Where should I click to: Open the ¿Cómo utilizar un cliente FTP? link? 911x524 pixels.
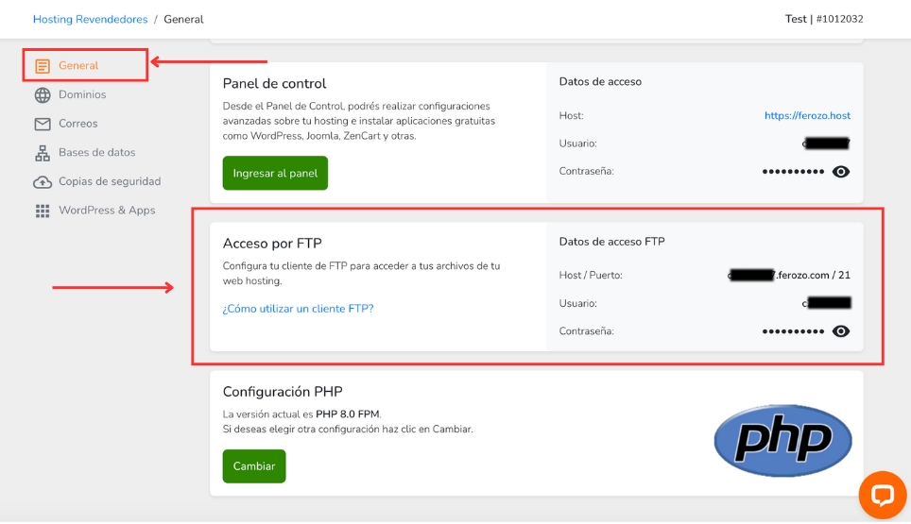(x=298, y=309)
